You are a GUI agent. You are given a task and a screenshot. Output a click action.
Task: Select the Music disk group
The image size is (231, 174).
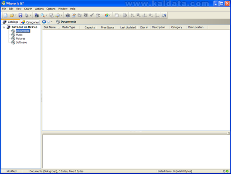pos(19,35)
